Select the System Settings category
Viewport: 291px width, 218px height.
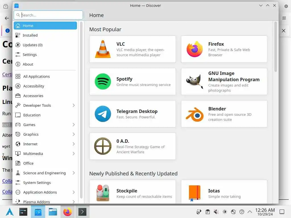(45, 183)
